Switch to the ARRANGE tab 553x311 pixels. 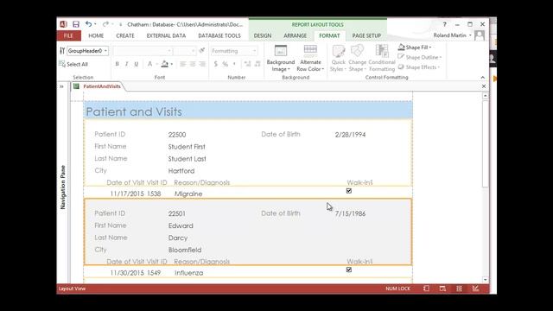pyautogui.click(x=296, y=35)
